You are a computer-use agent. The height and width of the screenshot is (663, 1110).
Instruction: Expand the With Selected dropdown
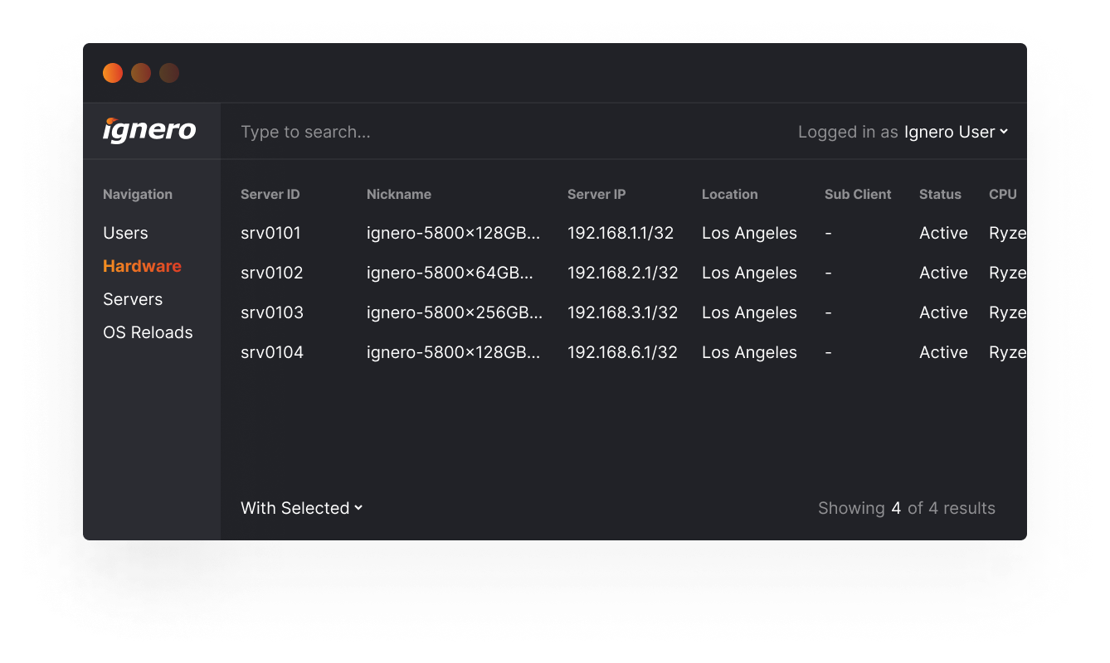pos(301,508)
